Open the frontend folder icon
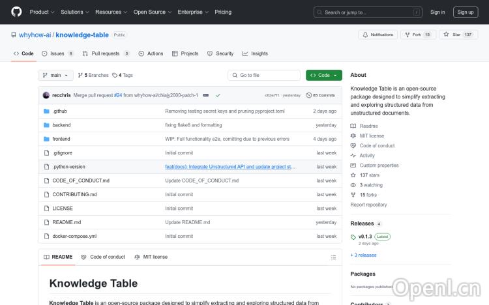 pos(46,139)
